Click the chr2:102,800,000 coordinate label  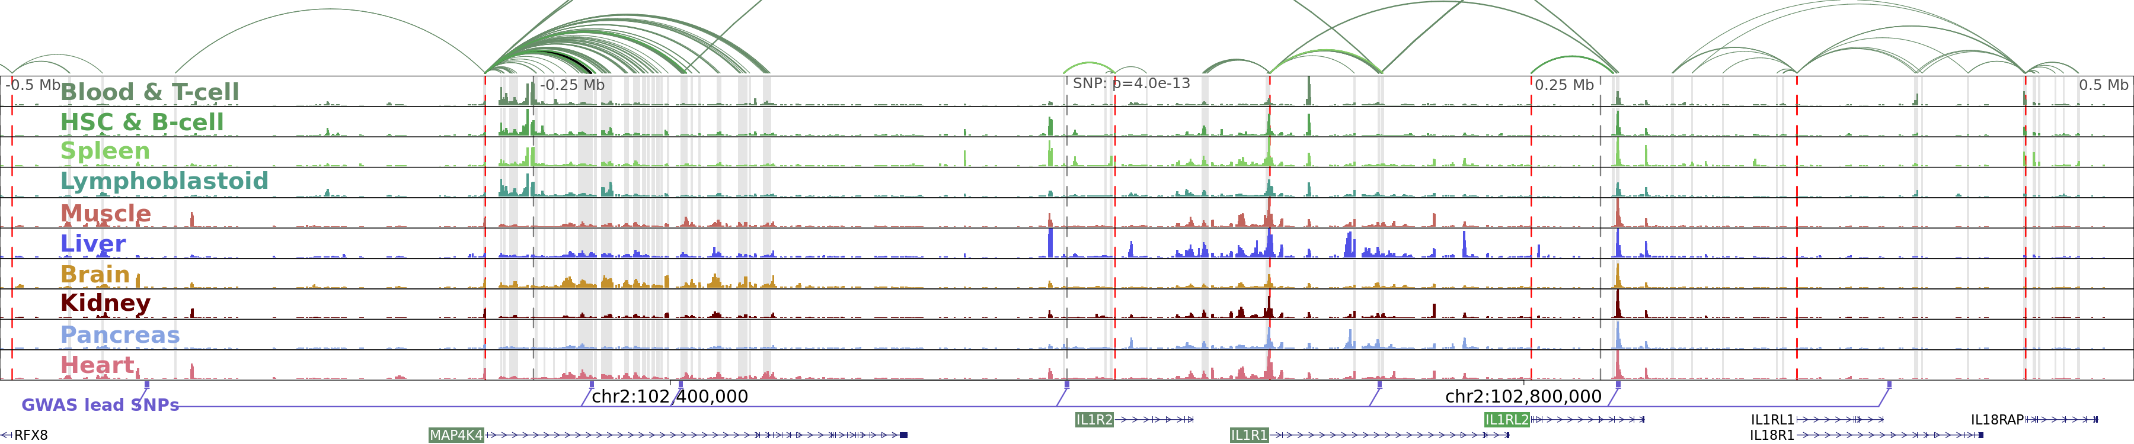pos(1523,396)
